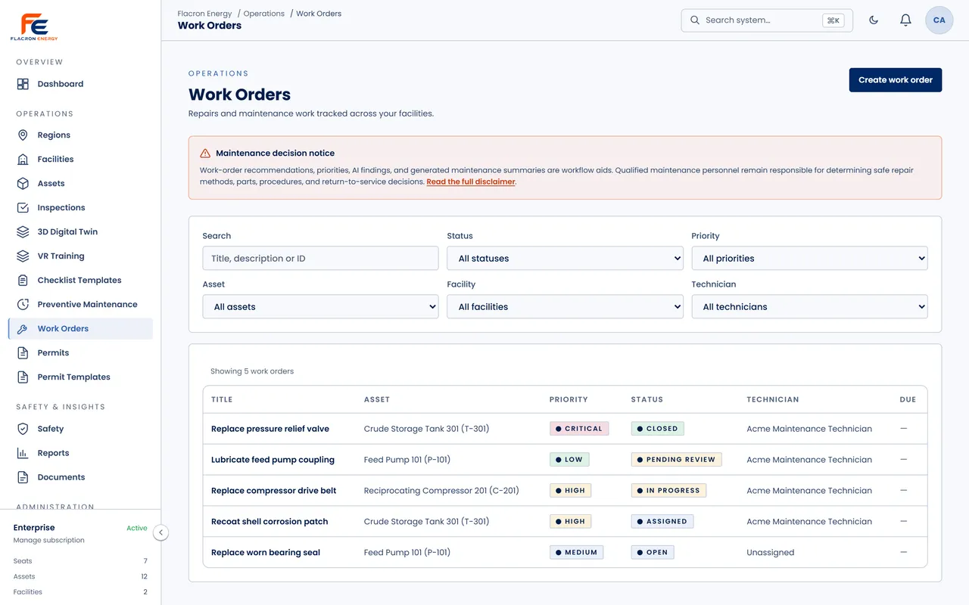This screenshot has width=969, height=605.
Task: Click the Operations breadcrumb link
Action: click(x=264, y=14)
